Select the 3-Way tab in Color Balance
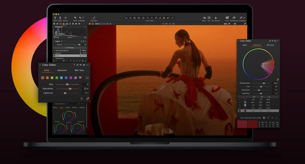Viewport: 305px width, 164px height. pos(62,108)
